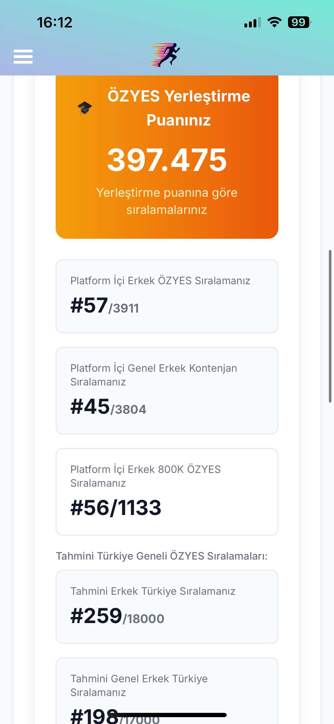Open the Tahmini Erkek Türkiye Sıralamanız card
This screenshot has width=334, height=724.
pos(167,607)
